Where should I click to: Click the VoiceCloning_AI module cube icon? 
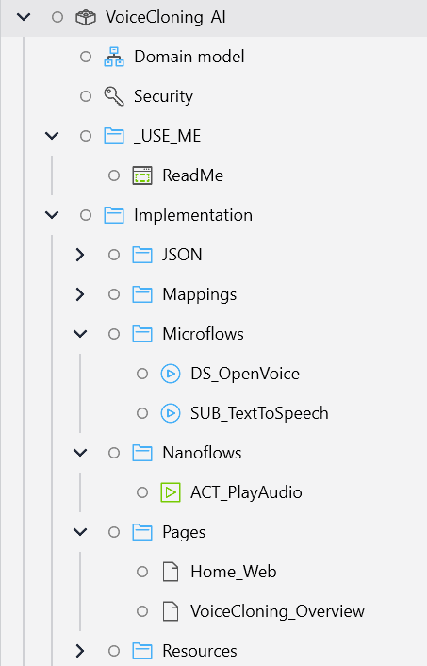click(x=86, y=17)
